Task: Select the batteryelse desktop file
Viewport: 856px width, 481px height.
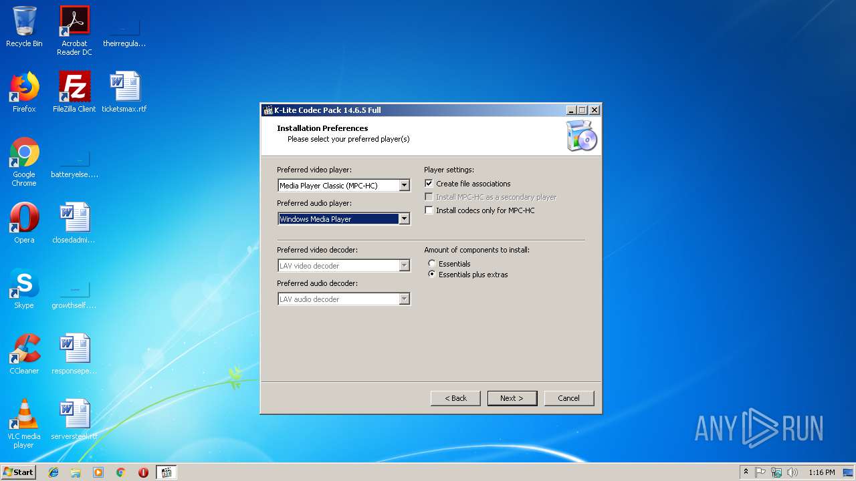Action: (x=74, y=166)
